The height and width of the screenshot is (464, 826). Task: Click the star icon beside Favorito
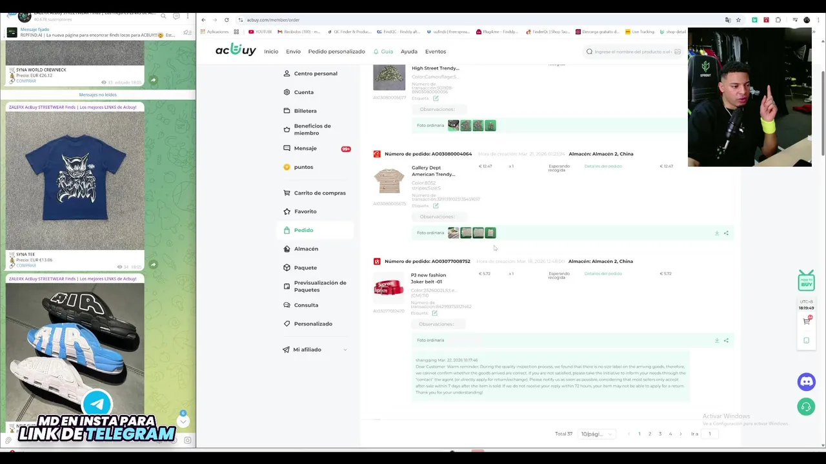click(287, 211)
